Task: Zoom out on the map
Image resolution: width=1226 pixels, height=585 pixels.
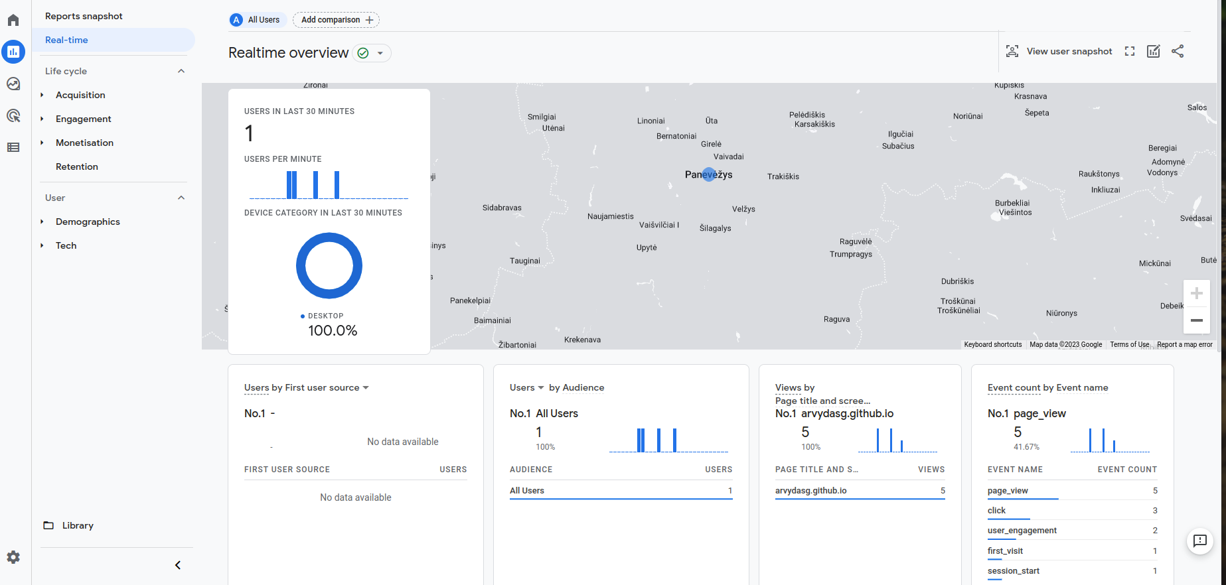Action: (1197, 320)
